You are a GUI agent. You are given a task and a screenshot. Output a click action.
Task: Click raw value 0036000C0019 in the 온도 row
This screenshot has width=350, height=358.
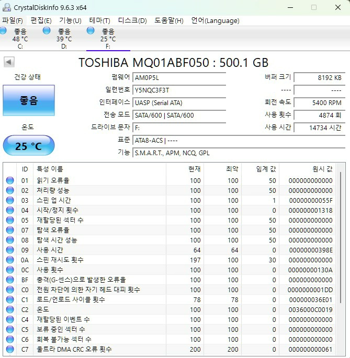(x=310, y=309)
